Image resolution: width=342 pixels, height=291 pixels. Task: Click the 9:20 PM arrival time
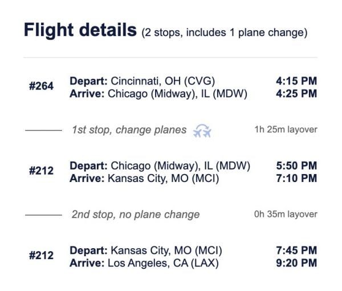[x=296, y=263]
